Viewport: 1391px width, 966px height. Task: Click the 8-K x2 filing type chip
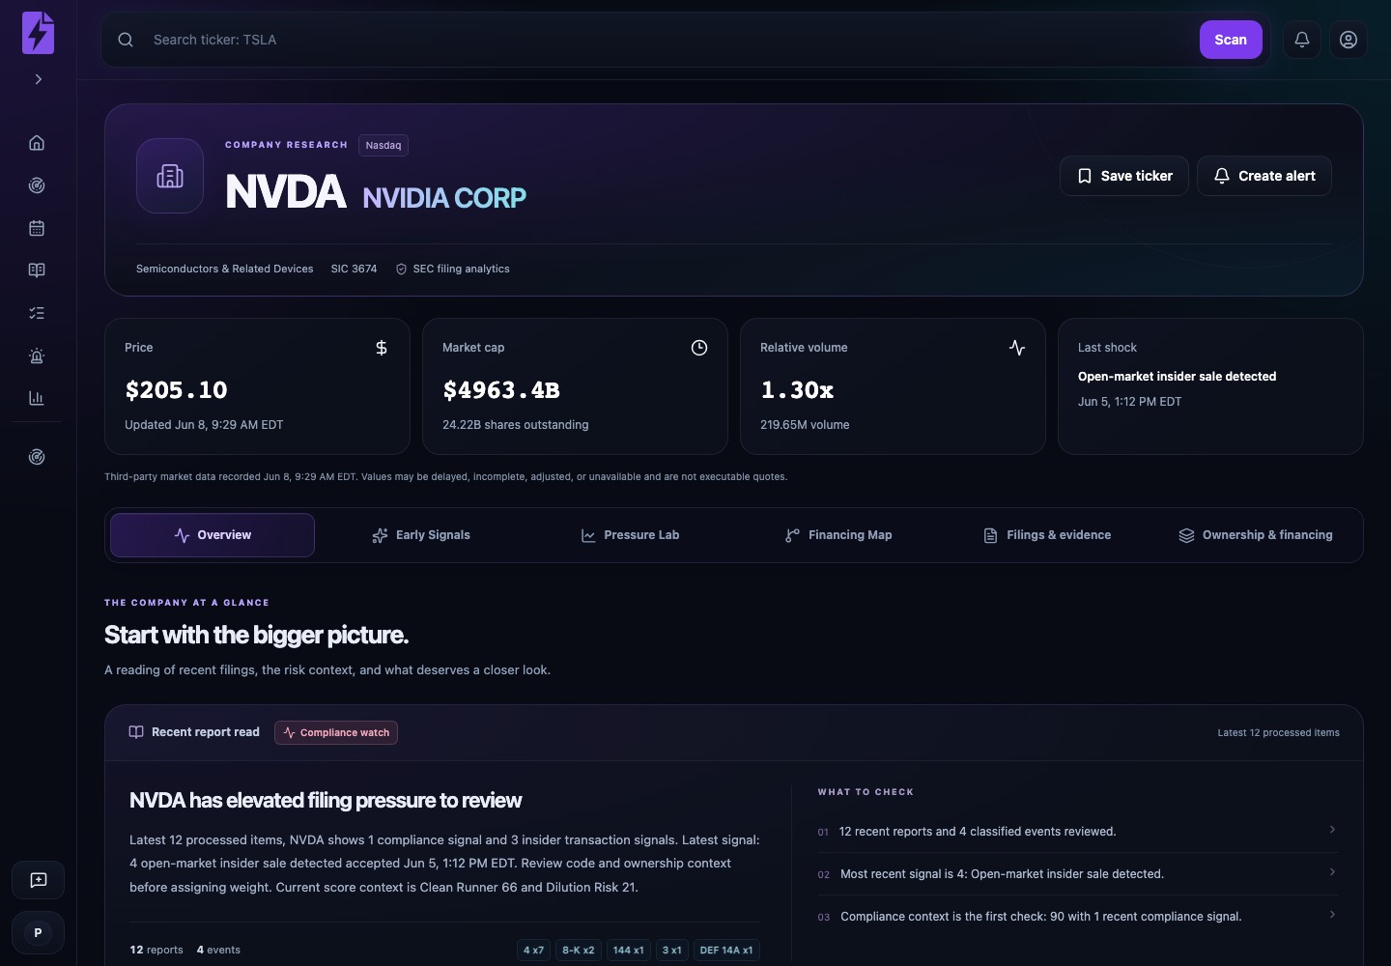pos(579,951)
